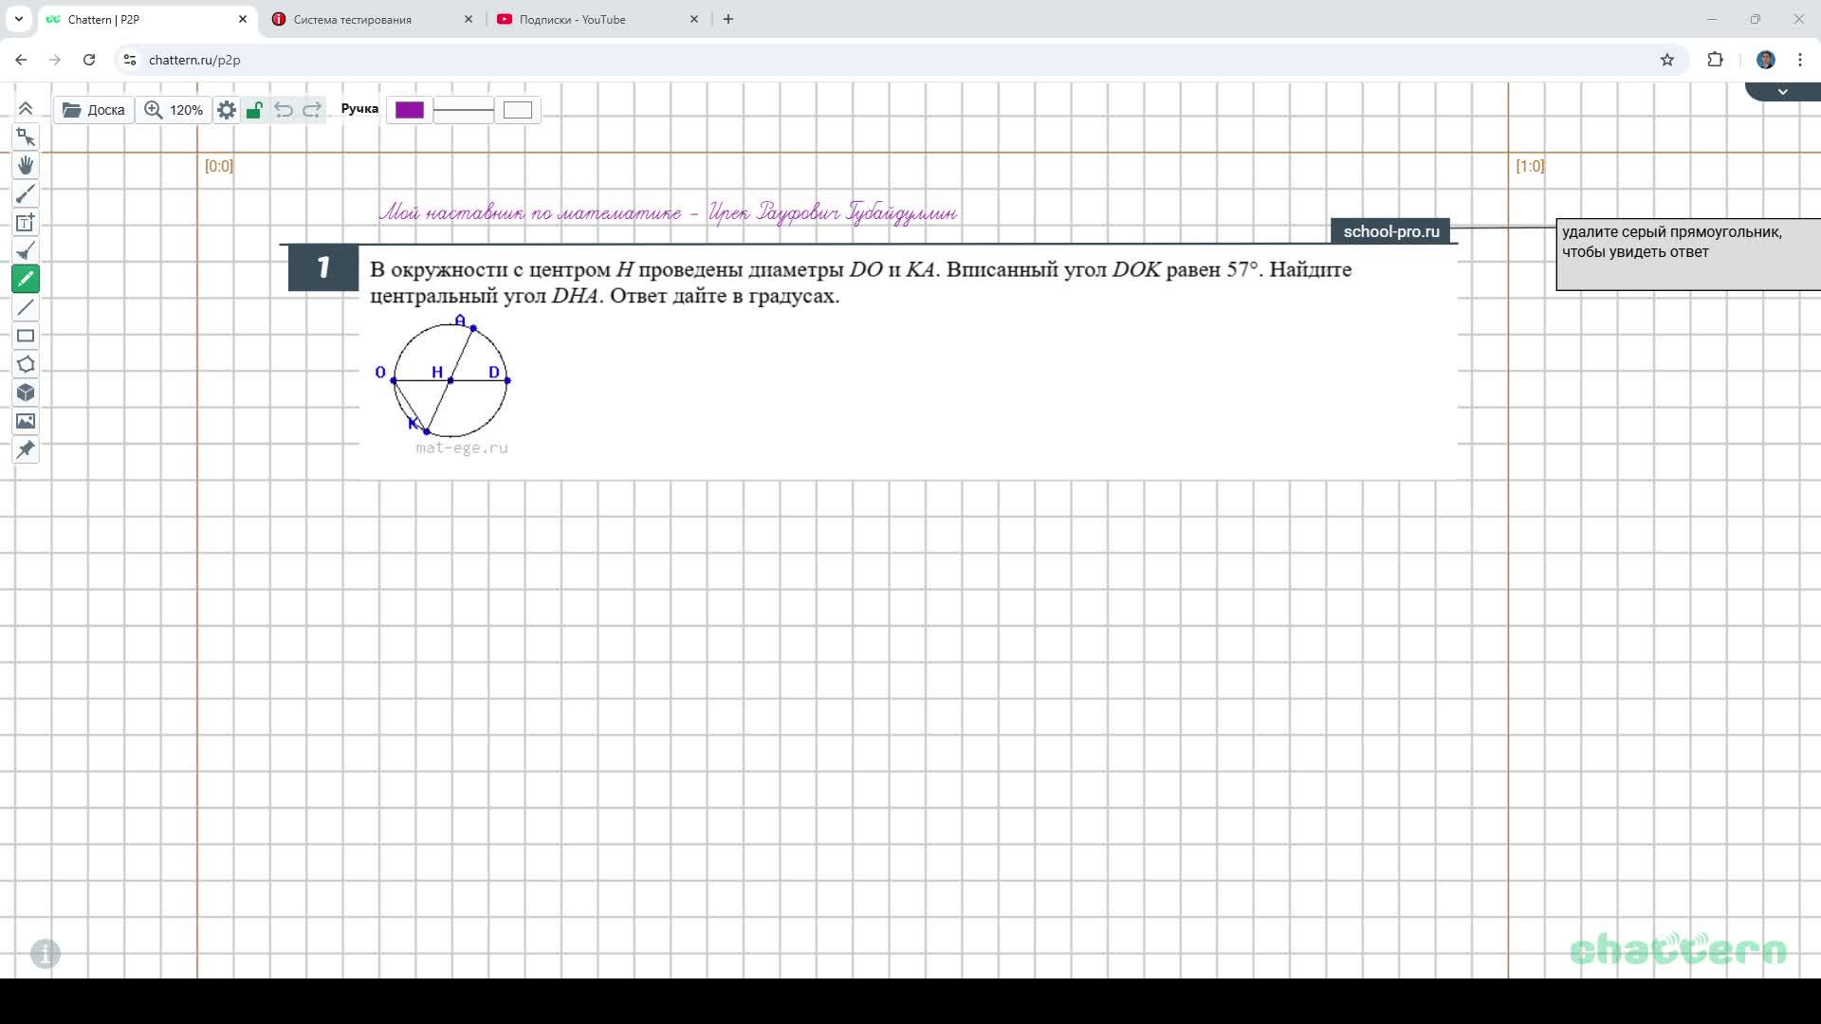Toggle the green pen tool
Screen dimensions: 1821x1024
[x=26, y=279]
